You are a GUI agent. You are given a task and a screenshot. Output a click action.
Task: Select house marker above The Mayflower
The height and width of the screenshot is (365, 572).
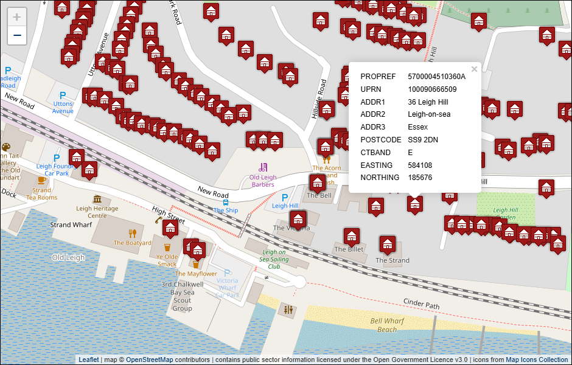(x=197, y=251)
